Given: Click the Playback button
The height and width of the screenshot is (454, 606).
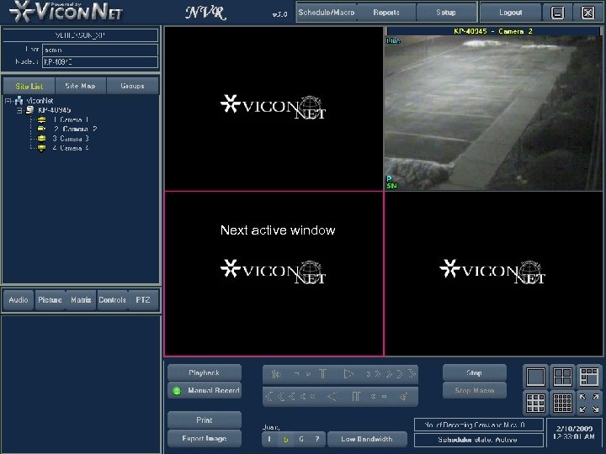Looking at the screenshot, I should (x=205, y=372).
